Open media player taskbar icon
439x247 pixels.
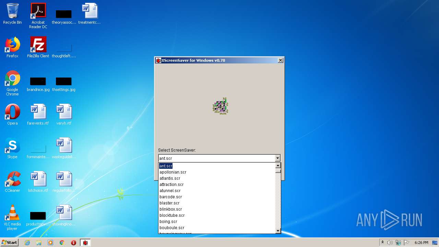50,243
